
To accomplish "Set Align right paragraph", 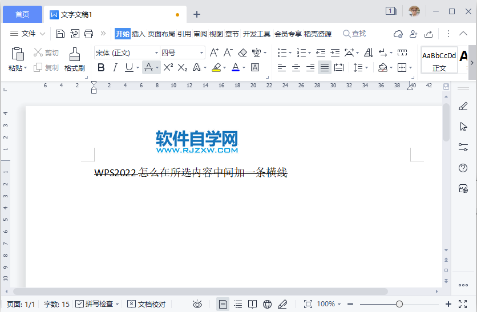I will coord(310,67).
